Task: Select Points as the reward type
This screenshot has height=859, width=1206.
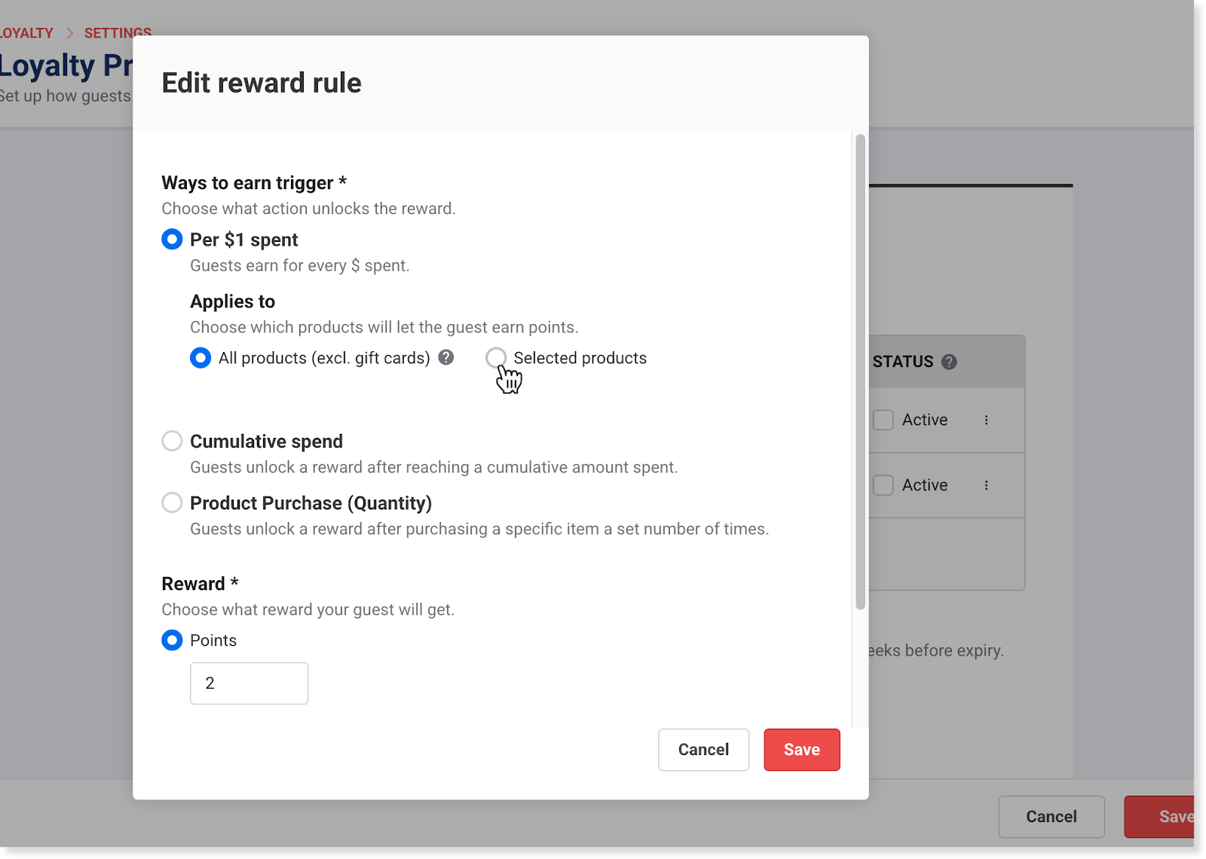Action: (x=172, y=640)
